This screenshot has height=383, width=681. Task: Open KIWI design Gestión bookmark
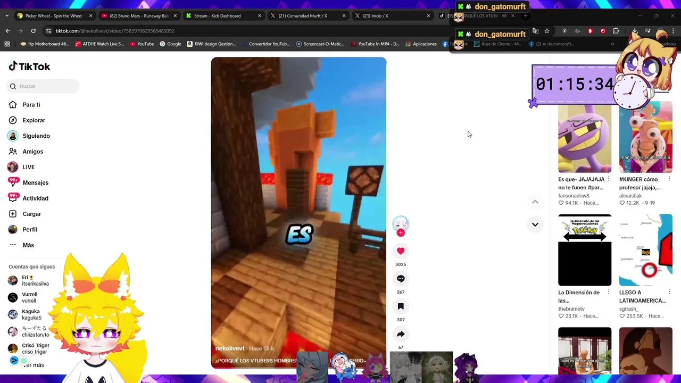click(211, 44)
